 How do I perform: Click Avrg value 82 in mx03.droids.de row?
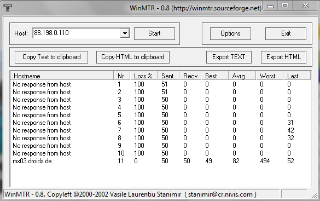coord(236,161)
